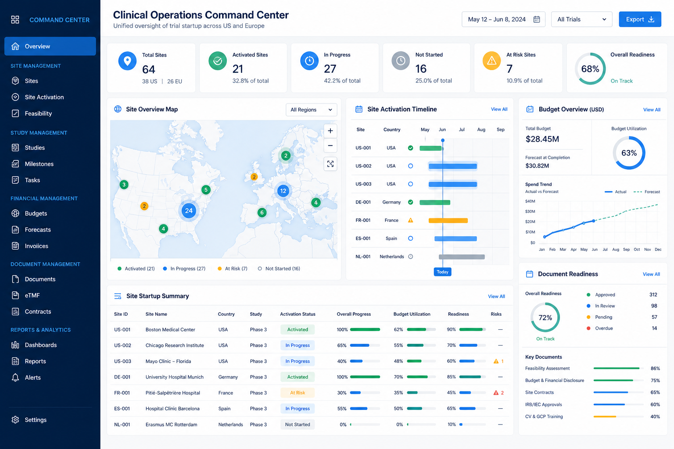
Task: Select Overview in the sidebar
Action: [x=50, y=46]
